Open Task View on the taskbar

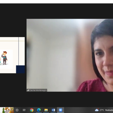click(24, 110)
